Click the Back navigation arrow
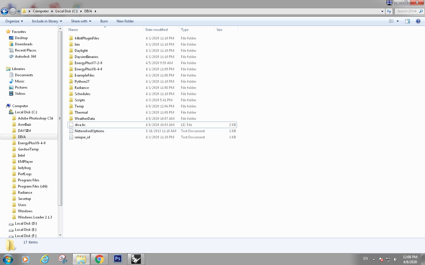 click(x=4, y=11)
